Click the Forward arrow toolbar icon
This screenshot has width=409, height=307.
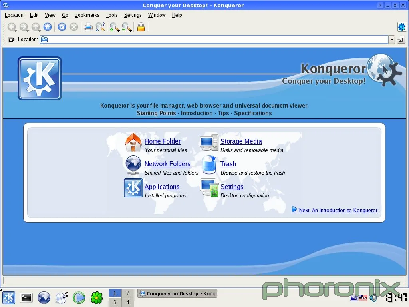click(24, 27)
